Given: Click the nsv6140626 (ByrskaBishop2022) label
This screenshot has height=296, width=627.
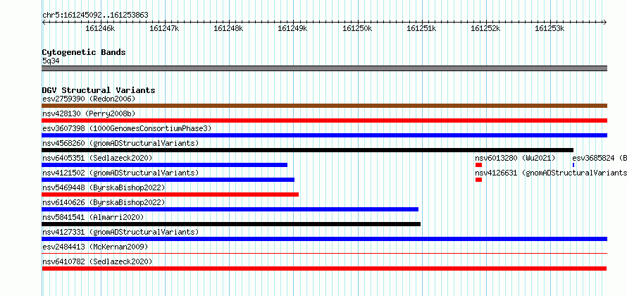Looking at the screenshot, I should 104,202.
